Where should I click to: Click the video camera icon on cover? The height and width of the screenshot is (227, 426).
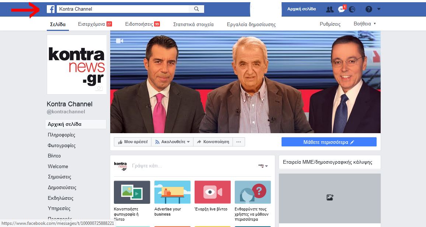119,41
